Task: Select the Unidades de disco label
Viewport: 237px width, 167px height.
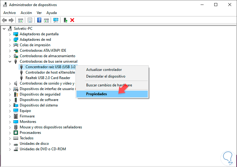Action: click(x=34, y=144)
